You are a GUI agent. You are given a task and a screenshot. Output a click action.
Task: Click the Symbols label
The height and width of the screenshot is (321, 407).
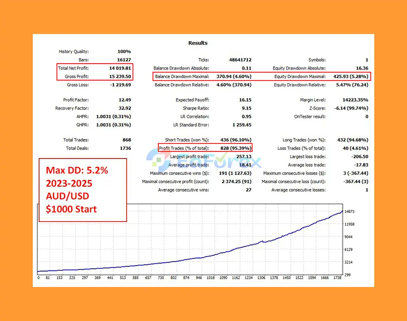(317, 60)
